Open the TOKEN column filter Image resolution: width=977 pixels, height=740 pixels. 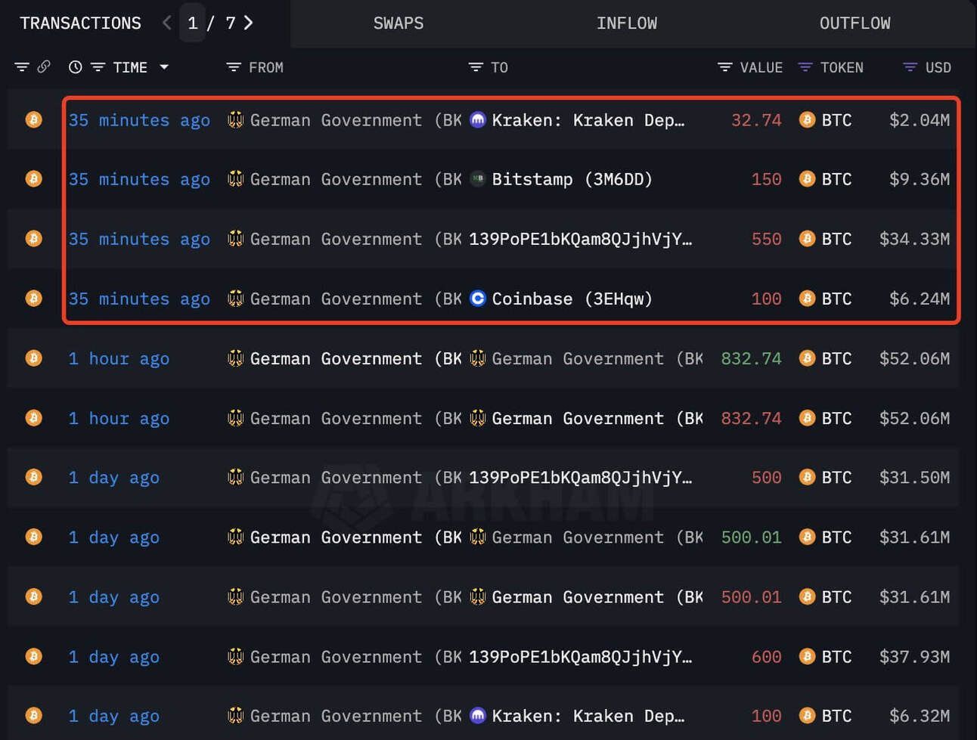[805, 67]
